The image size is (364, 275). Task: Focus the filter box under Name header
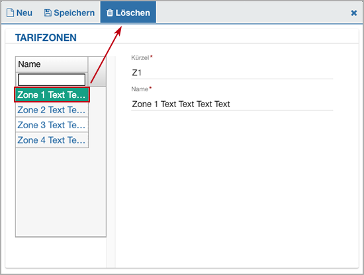coord(52,80)
